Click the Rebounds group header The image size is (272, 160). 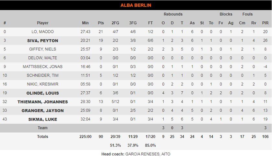pos(173,14)
